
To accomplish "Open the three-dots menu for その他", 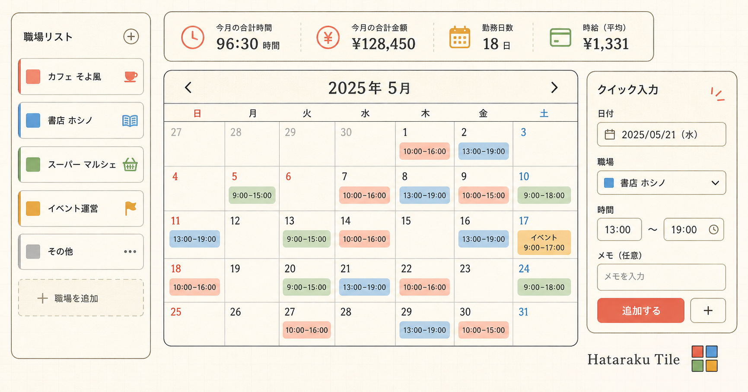I will pos(130,251).
